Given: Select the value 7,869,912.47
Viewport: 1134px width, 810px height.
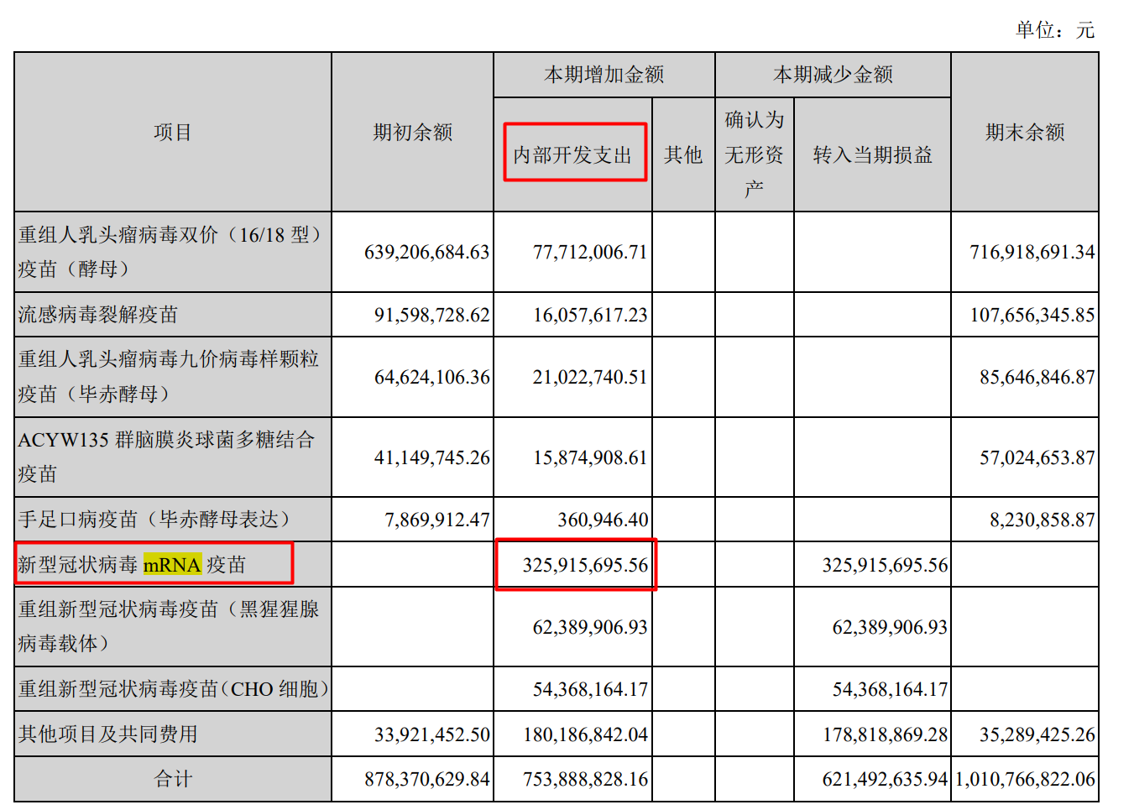Looking at the screenshot, I should pyautogui.click(x=436, y=520).
